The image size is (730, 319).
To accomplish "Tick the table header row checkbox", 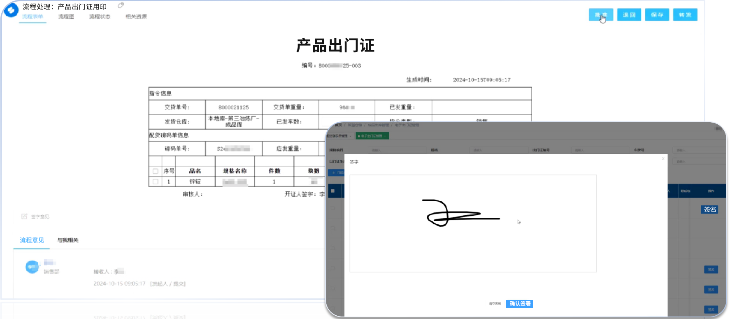I will click(x=155, y=171).
